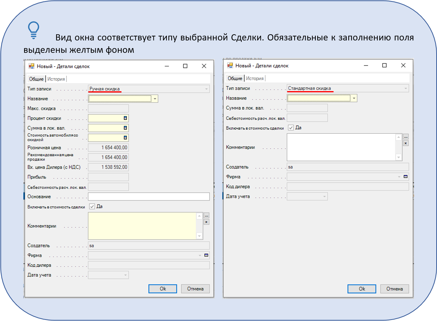437x321 pixels.
Task: Click calculator icon in Стоимость автомобиля со скидкой field
Action: pos(125,138)
